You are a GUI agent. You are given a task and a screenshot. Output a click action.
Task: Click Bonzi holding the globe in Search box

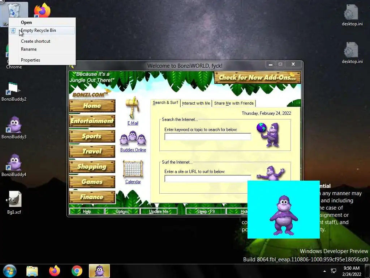(269, 135)
